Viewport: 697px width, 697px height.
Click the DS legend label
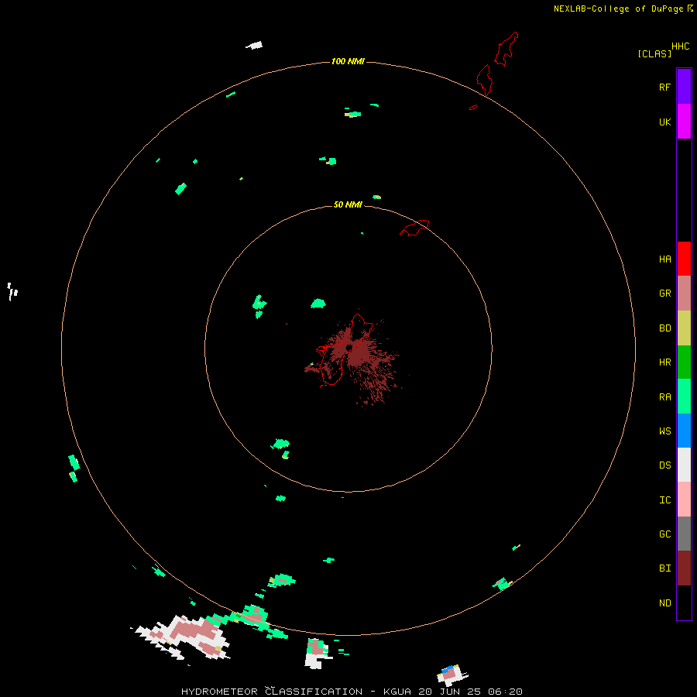click(664, 465)
